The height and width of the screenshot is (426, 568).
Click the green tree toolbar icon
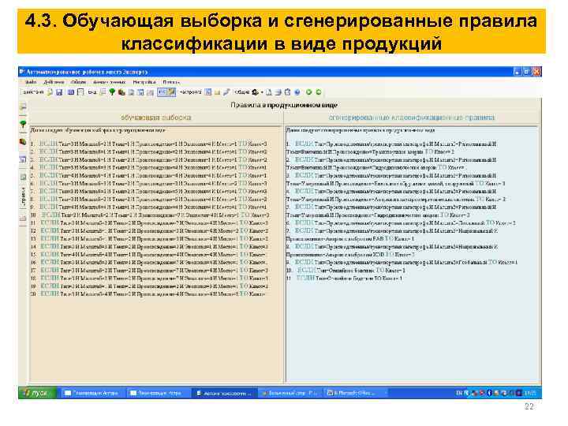pyautogui.click(x=112, y=92)
